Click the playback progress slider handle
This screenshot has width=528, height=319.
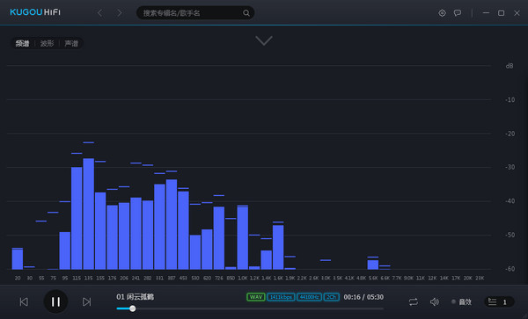point(133,308)
